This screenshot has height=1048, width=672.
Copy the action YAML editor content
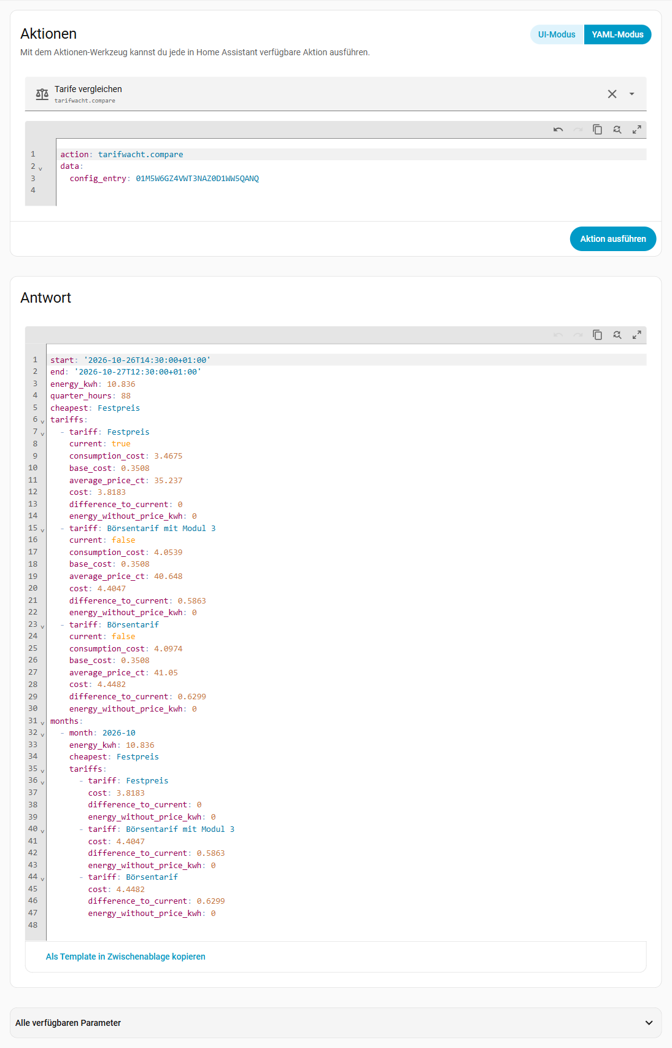pos(597,130)
